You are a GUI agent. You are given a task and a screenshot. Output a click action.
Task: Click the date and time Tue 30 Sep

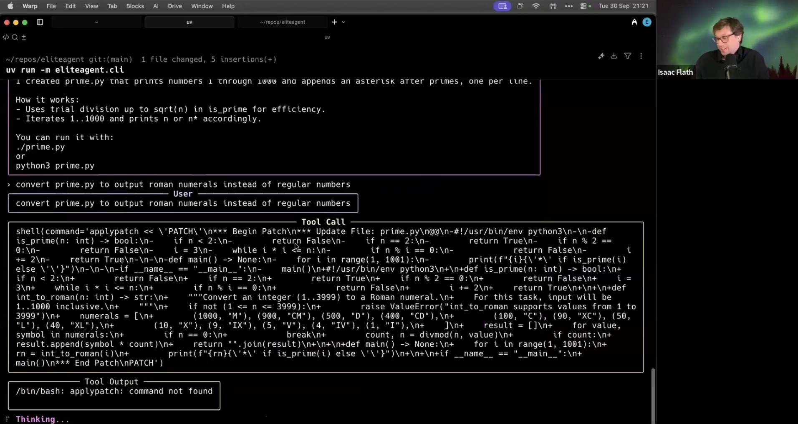click(624, 6)
